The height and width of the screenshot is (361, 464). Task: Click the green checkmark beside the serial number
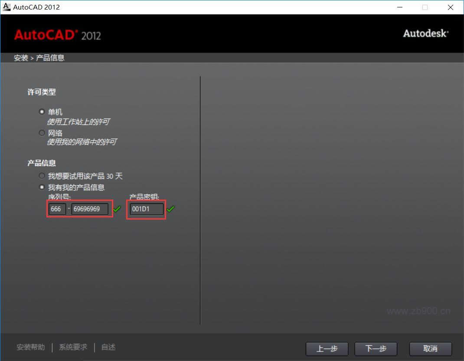pos(116,209)
